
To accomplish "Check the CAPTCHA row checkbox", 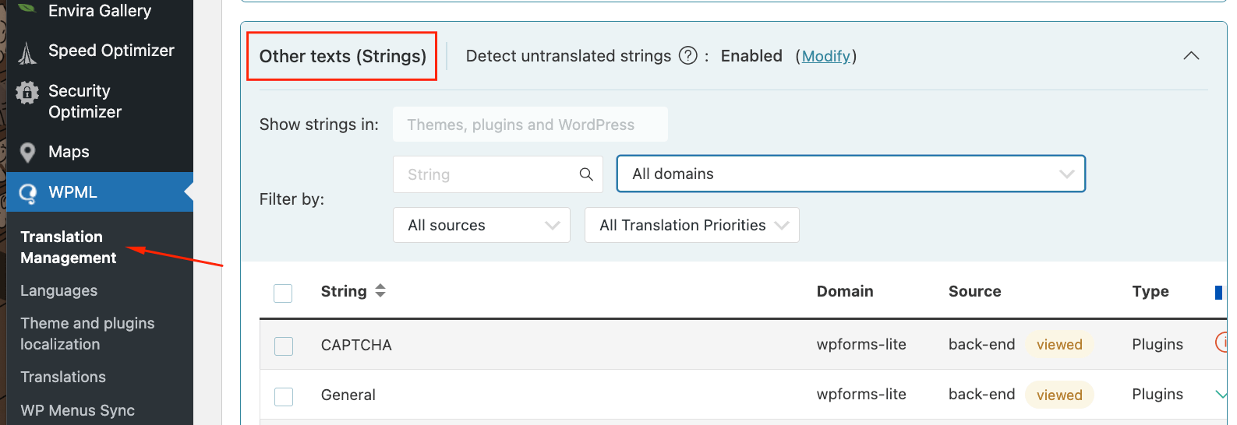I will (x=284, y=346).
